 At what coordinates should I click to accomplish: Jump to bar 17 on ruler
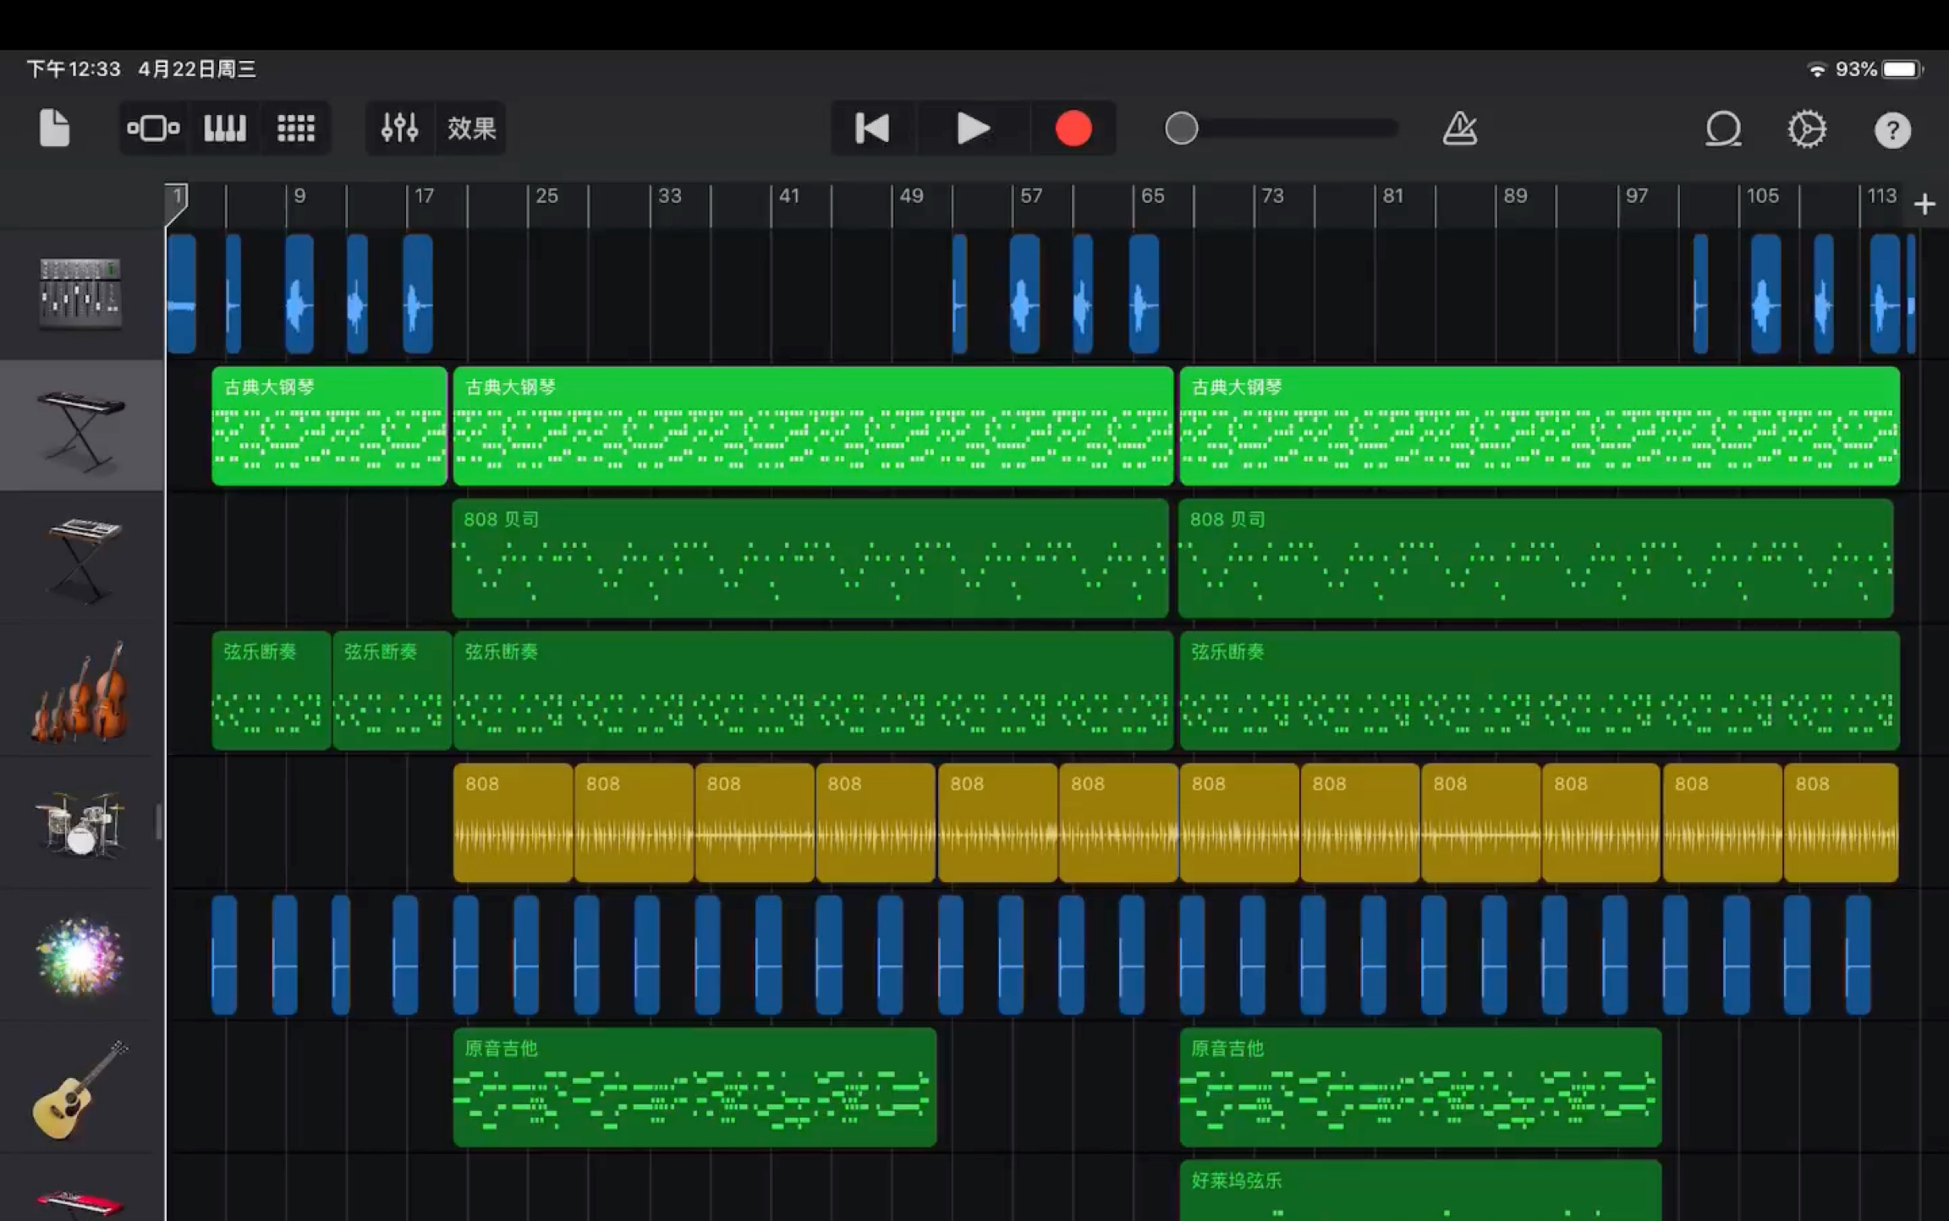coord(424,196)
